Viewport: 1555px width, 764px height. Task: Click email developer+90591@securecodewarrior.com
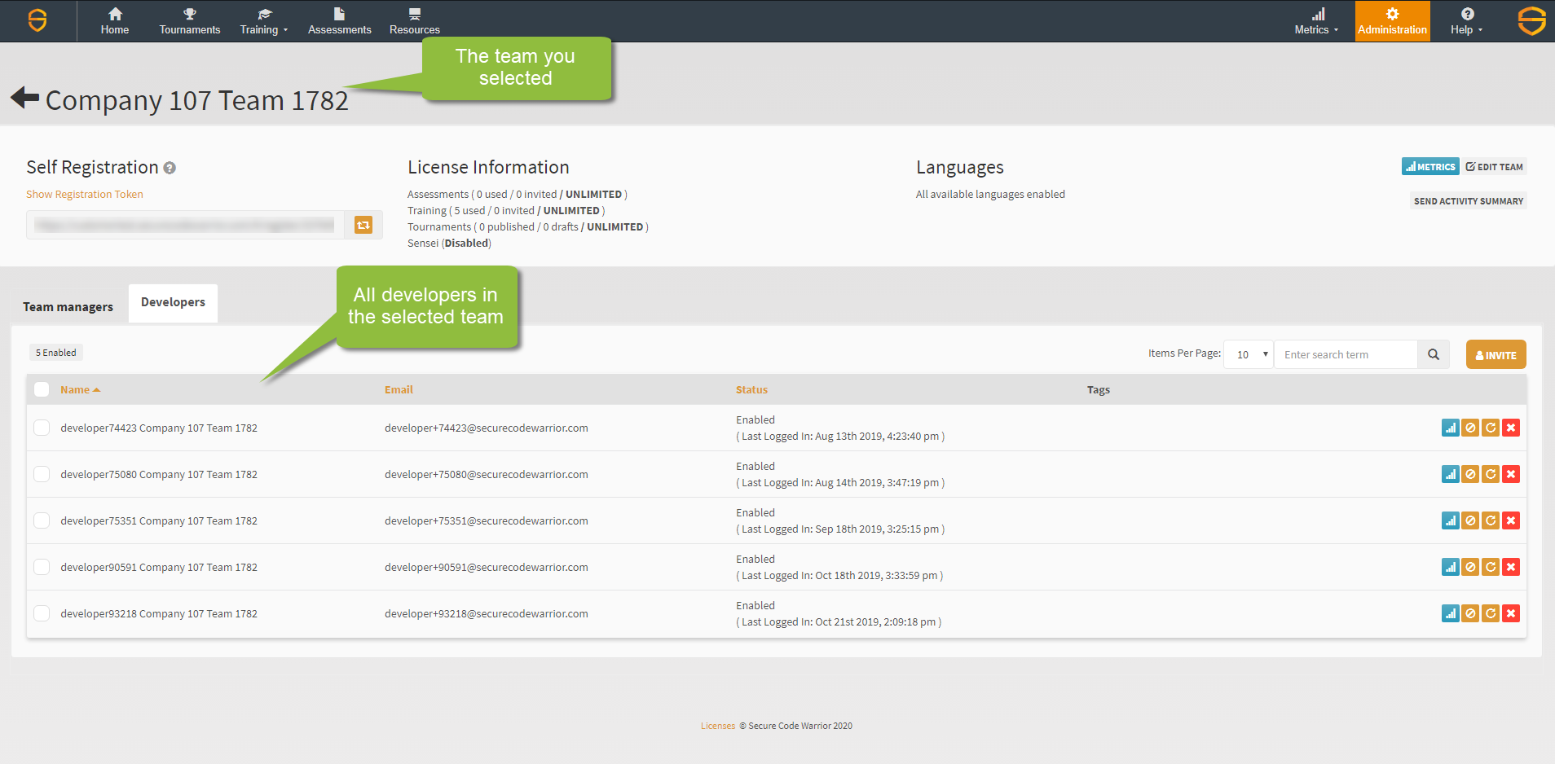coord(487,567)
